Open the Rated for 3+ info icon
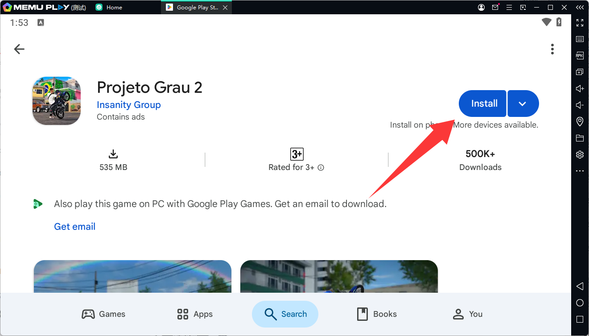Screen dimensions: 589x336 (x=321, y=168)
